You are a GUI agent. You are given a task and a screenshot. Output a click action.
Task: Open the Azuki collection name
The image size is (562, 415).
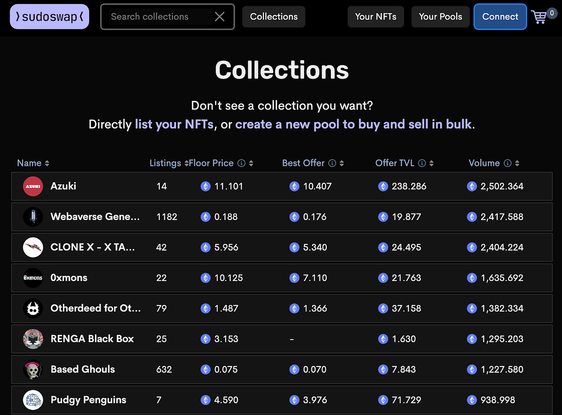click(x=63, y=186)
